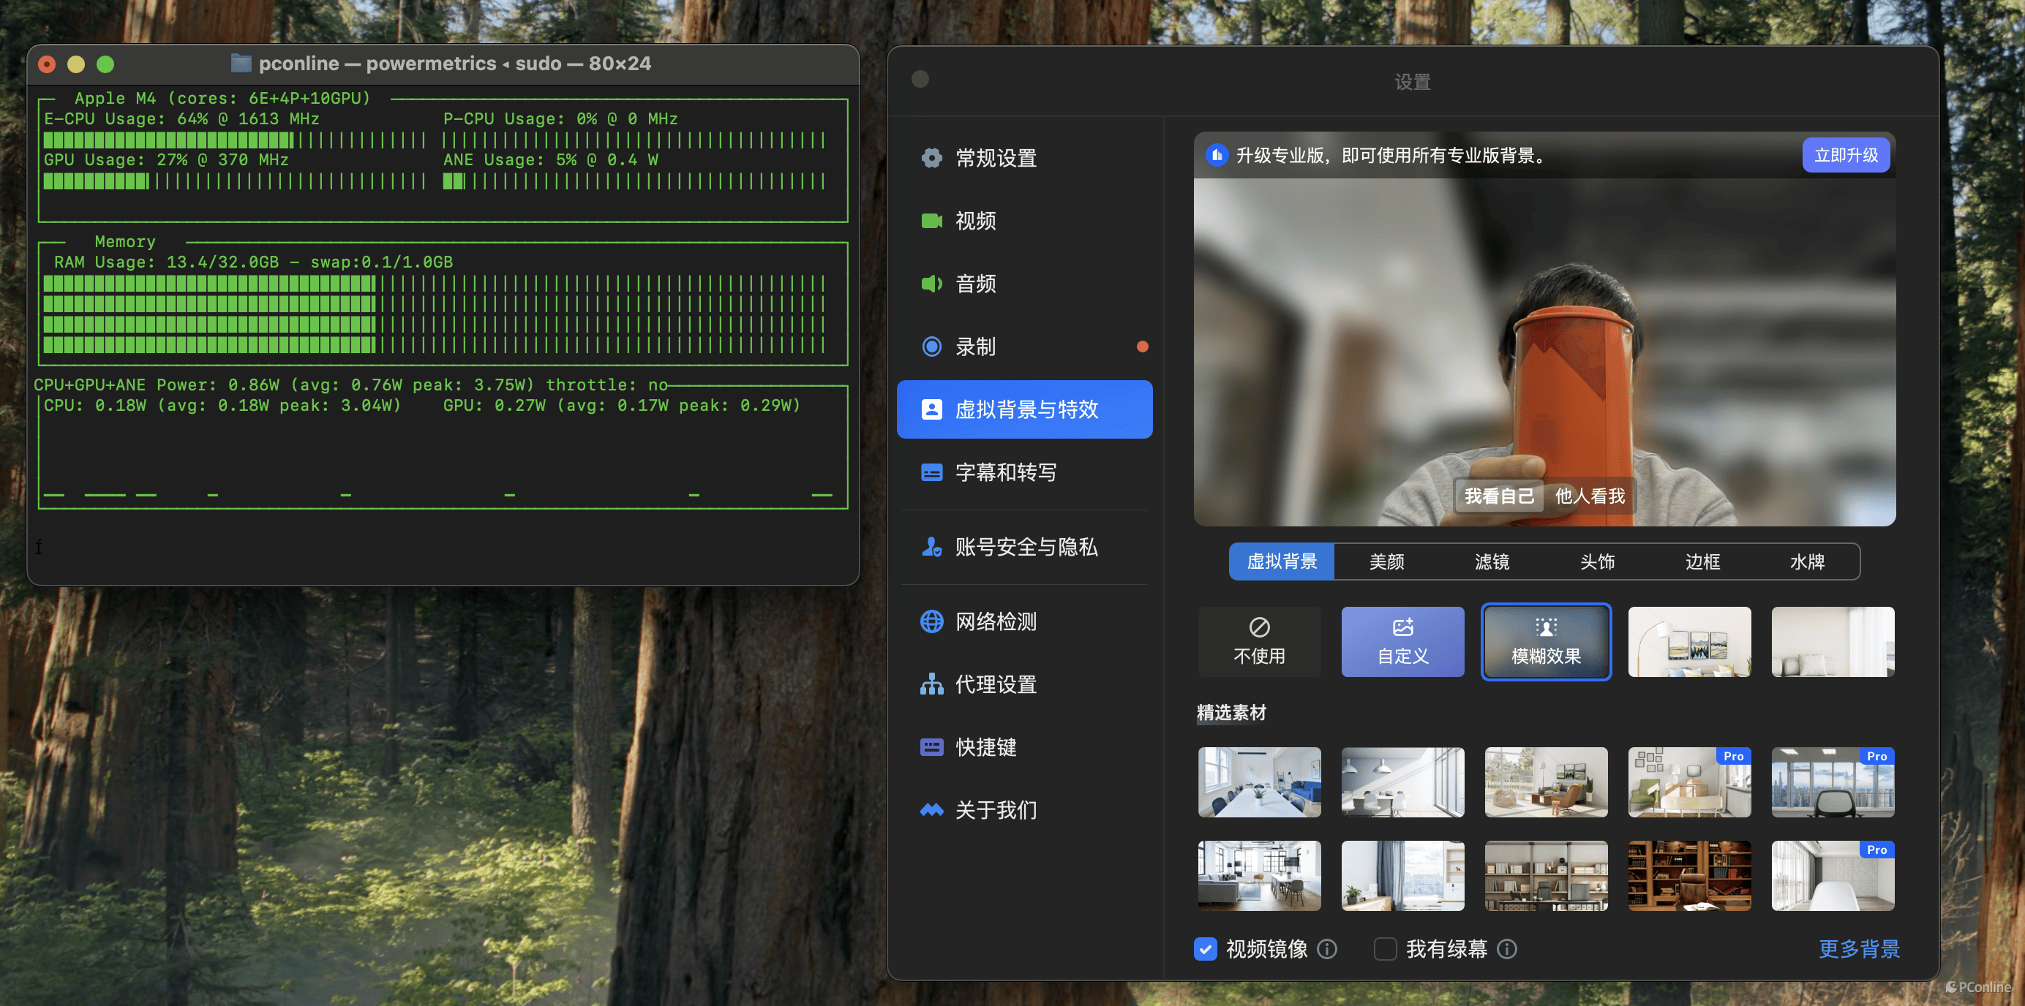Choose the bookshelf library background thumbnail
The width and height of the screenshot is (2025, 1006).
pyautogui.click(x=1688, y=875)
